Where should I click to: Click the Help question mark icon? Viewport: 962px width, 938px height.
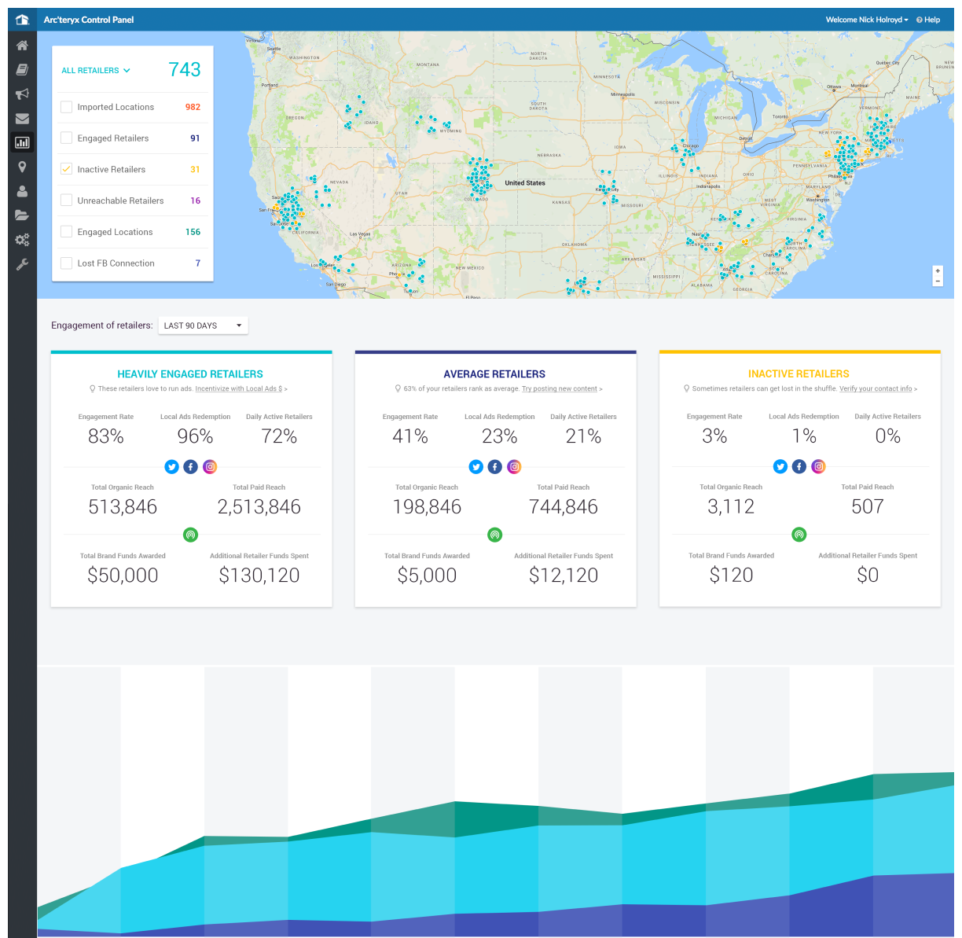pyautogui.click(x=919, y=20)
